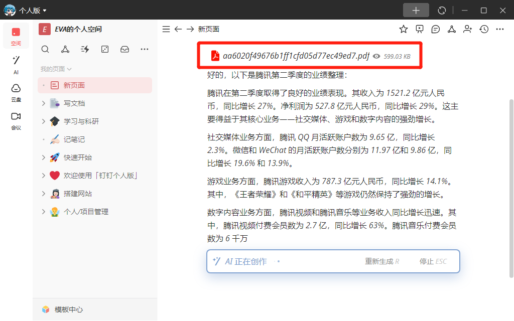Open 会议 meetings in left rail

point(16,121)
